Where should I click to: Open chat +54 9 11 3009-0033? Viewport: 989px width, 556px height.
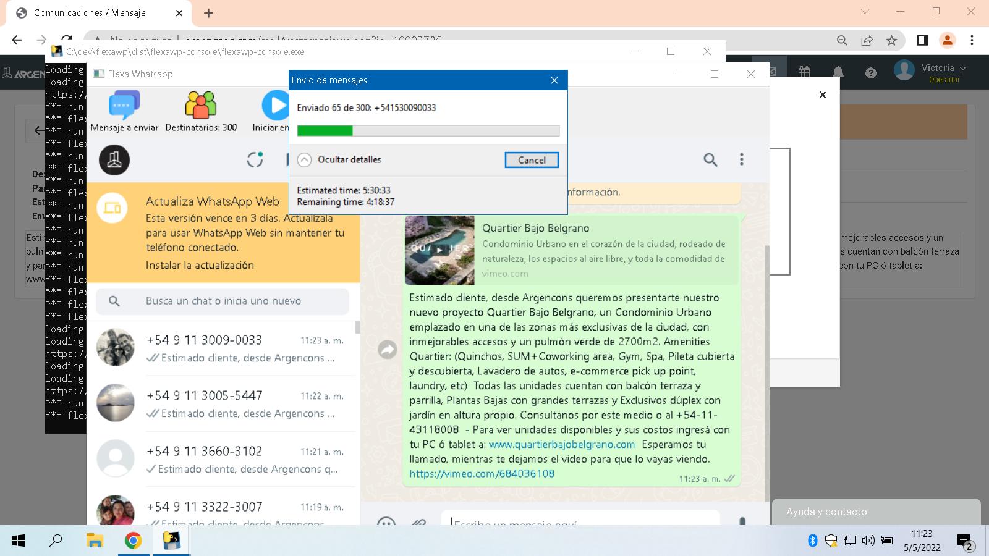coord(221,348)
